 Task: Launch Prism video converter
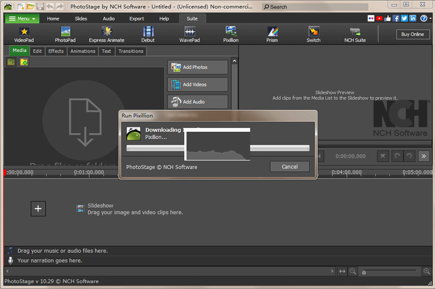272,34
